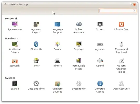This screenshot has width=140, height=104.
Task: Open the Universal Access icon
Action: pos(100,83)
